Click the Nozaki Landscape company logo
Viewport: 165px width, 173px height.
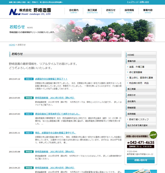click(x=30, y=12)
